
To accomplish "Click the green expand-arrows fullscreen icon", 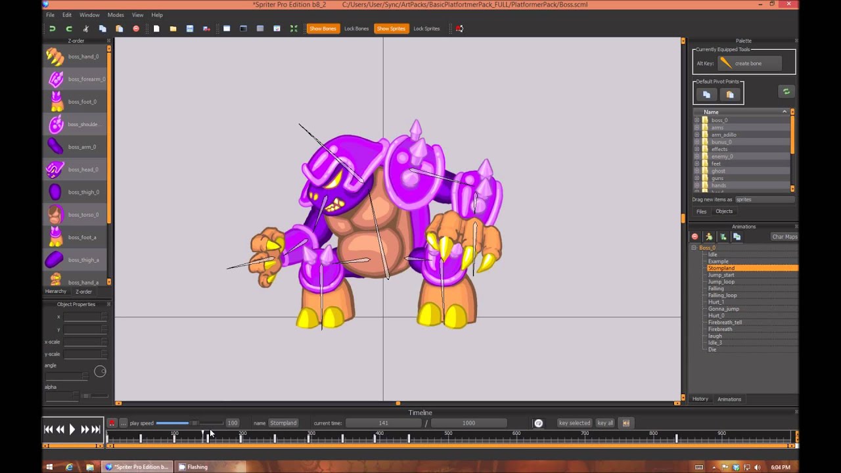I will tap(294, 28).
